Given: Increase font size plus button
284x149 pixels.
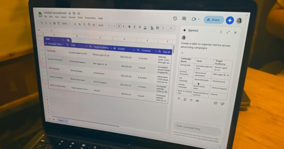Looking at the screenshot, I should pyautogui.click(x=124, y=27).
